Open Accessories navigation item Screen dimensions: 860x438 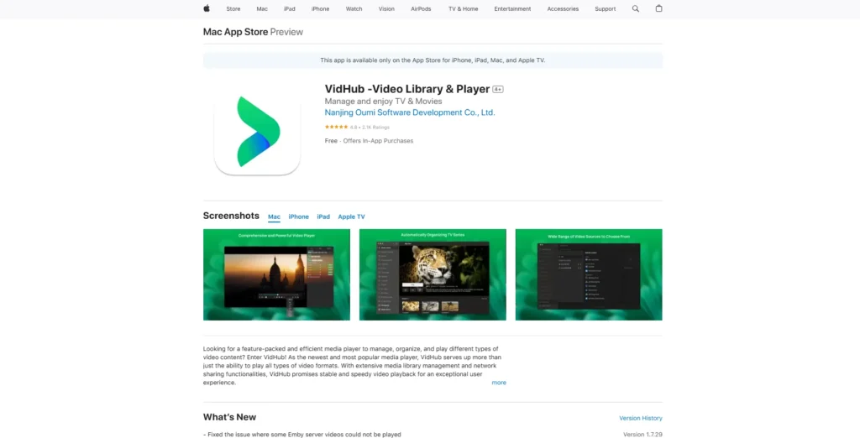coord(563,8)
